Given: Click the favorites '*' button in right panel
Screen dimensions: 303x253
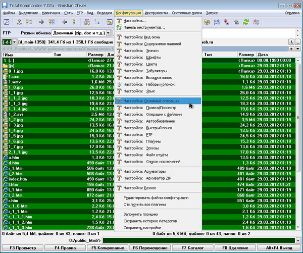Looking at the screenshot, I should tap(291, 48).
